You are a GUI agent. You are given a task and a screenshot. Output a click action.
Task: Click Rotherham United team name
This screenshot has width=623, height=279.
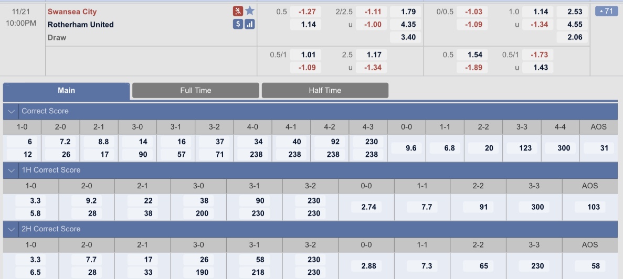[81, 25]
